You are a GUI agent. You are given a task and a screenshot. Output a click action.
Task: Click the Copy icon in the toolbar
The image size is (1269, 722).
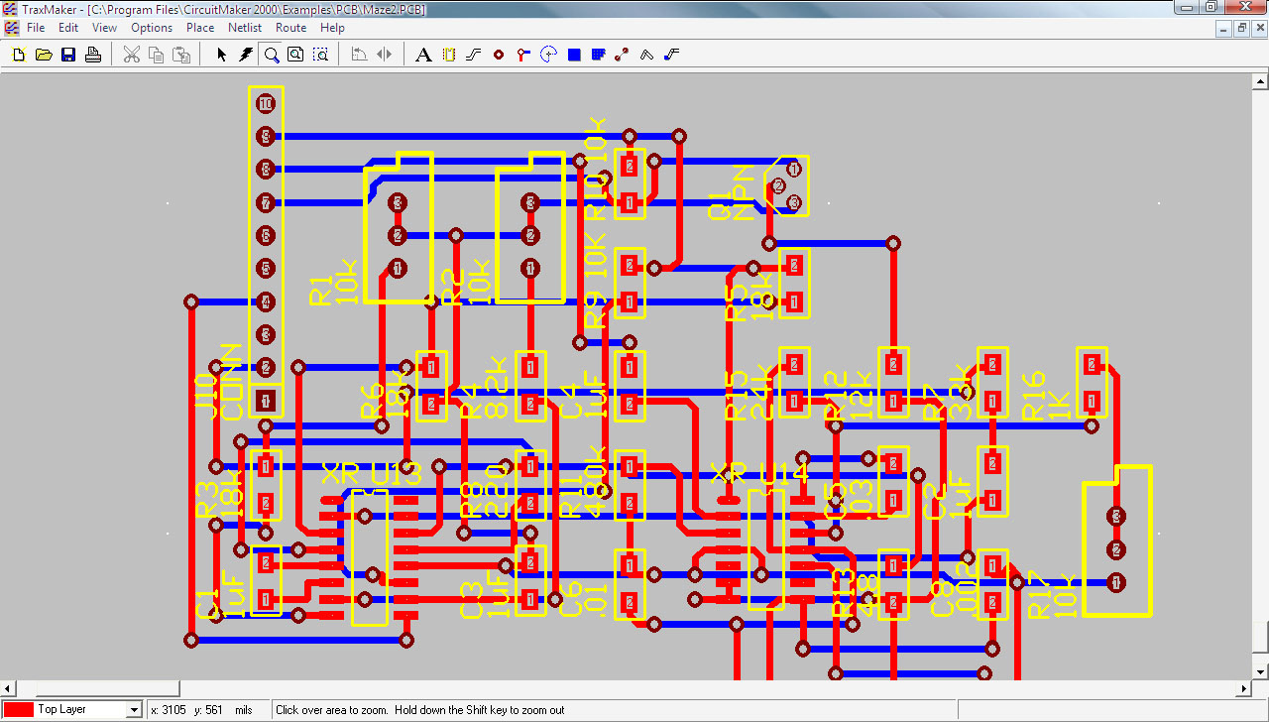[156, 55]
